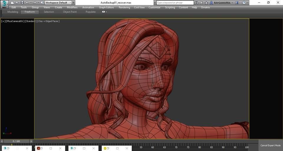Switch to the Object Paint ribbon tab
Viewport: 283px width, 151px height.
(70, 12)
